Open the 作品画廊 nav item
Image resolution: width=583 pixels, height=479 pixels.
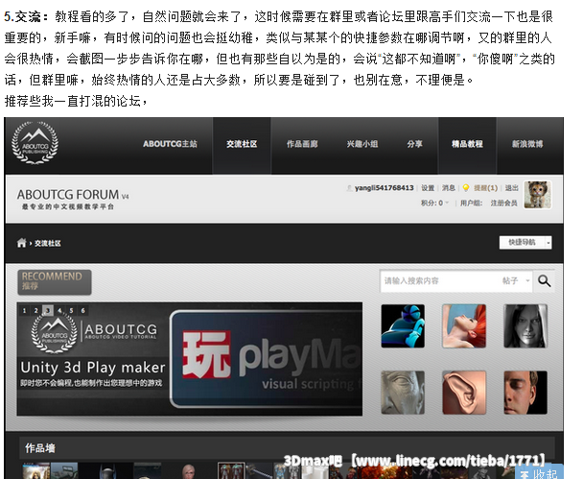[x=302, y=144]
